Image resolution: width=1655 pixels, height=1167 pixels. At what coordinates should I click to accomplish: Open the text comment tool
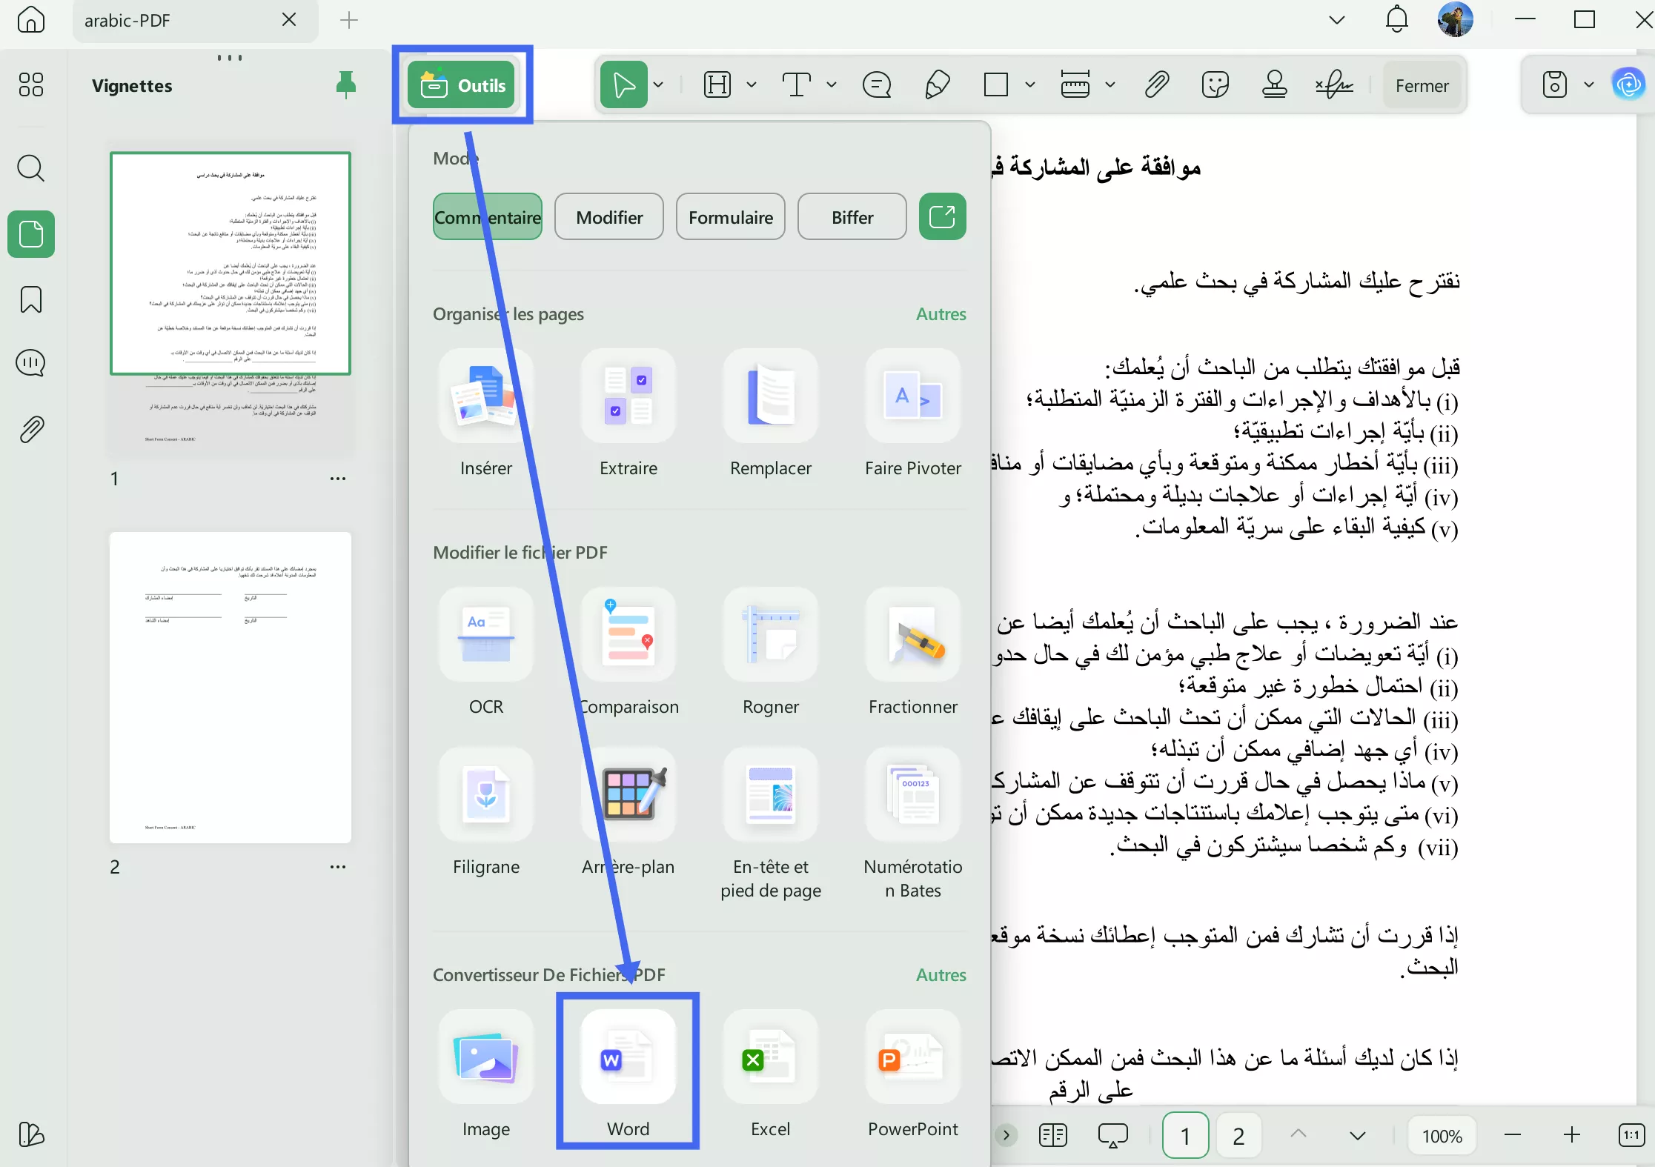coord(877,84)
